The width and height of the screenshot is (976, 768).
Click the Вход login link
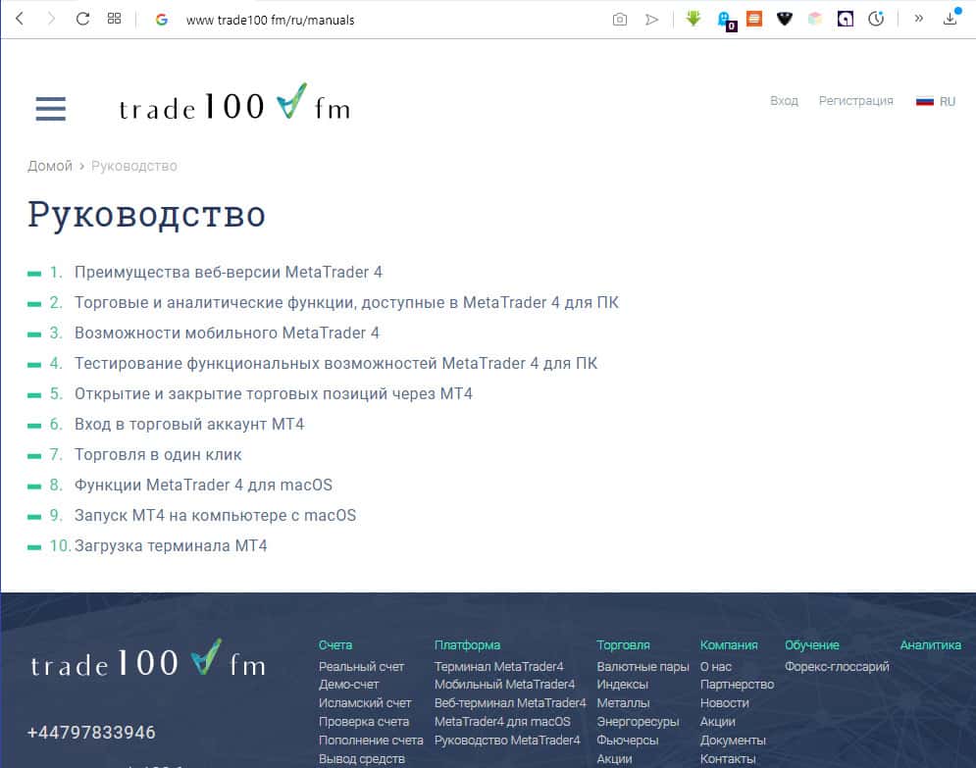click(784, 101)
